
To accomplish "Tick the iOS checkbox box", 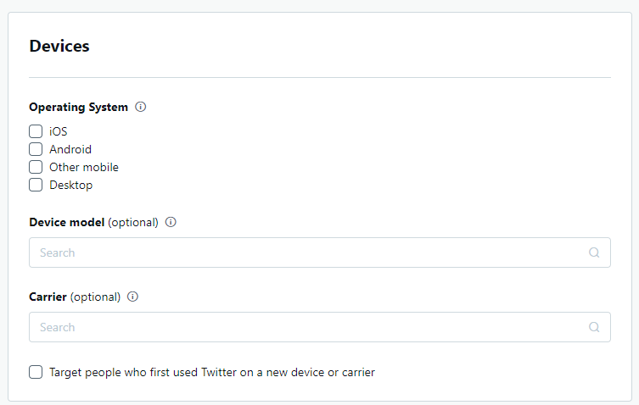I will point(36,131).
